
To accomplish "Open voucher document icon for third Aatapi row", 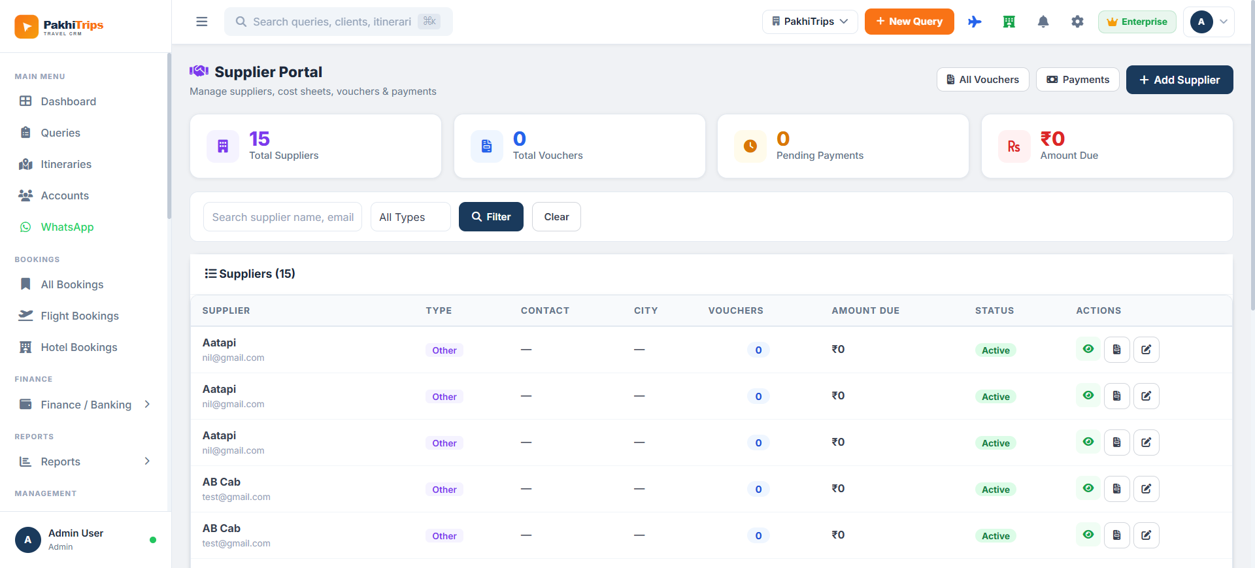I will pyautogui.click(x=1117, y=443).
